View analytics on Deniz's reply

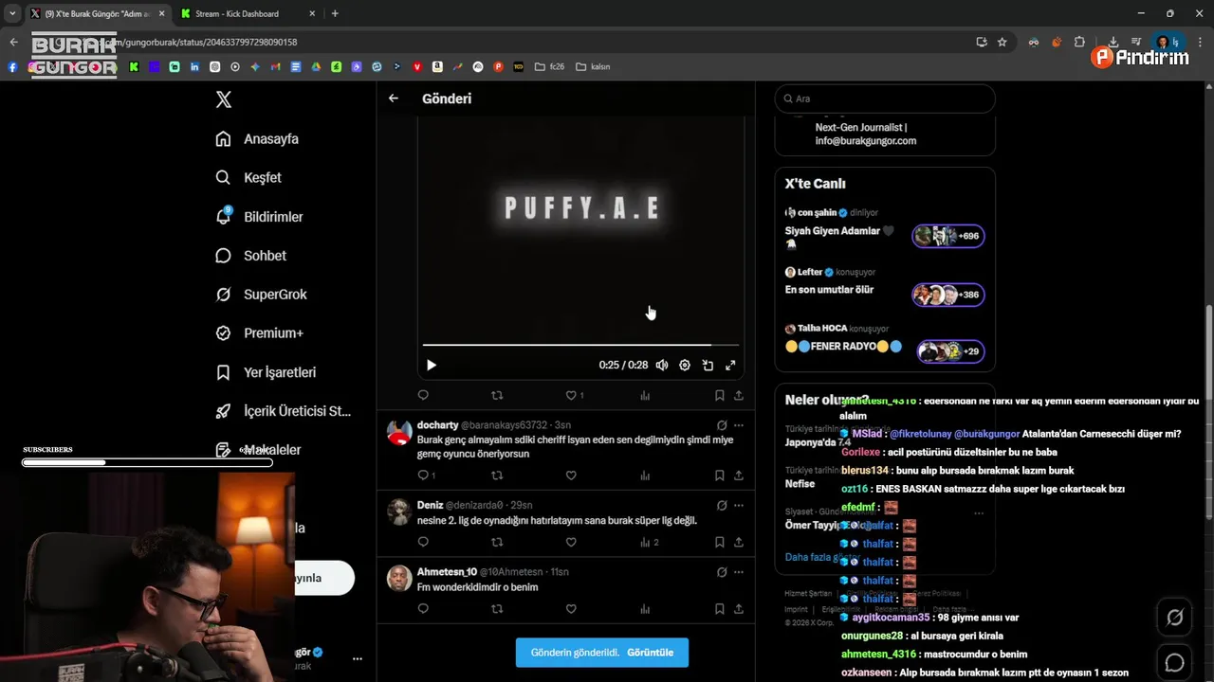point(649,543)
